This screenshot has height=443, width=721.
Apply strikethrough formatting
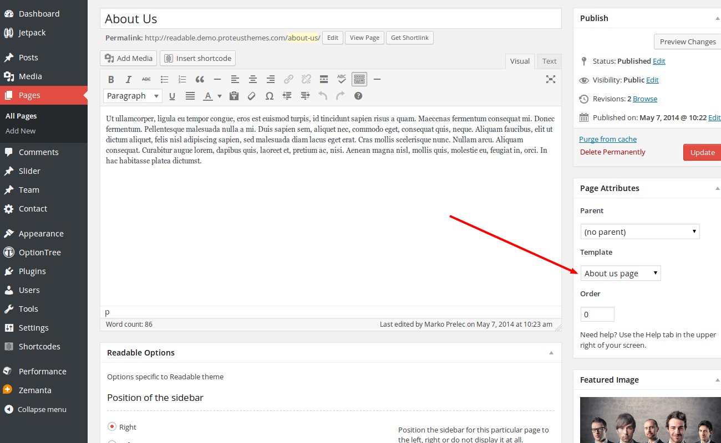point(146,79)
